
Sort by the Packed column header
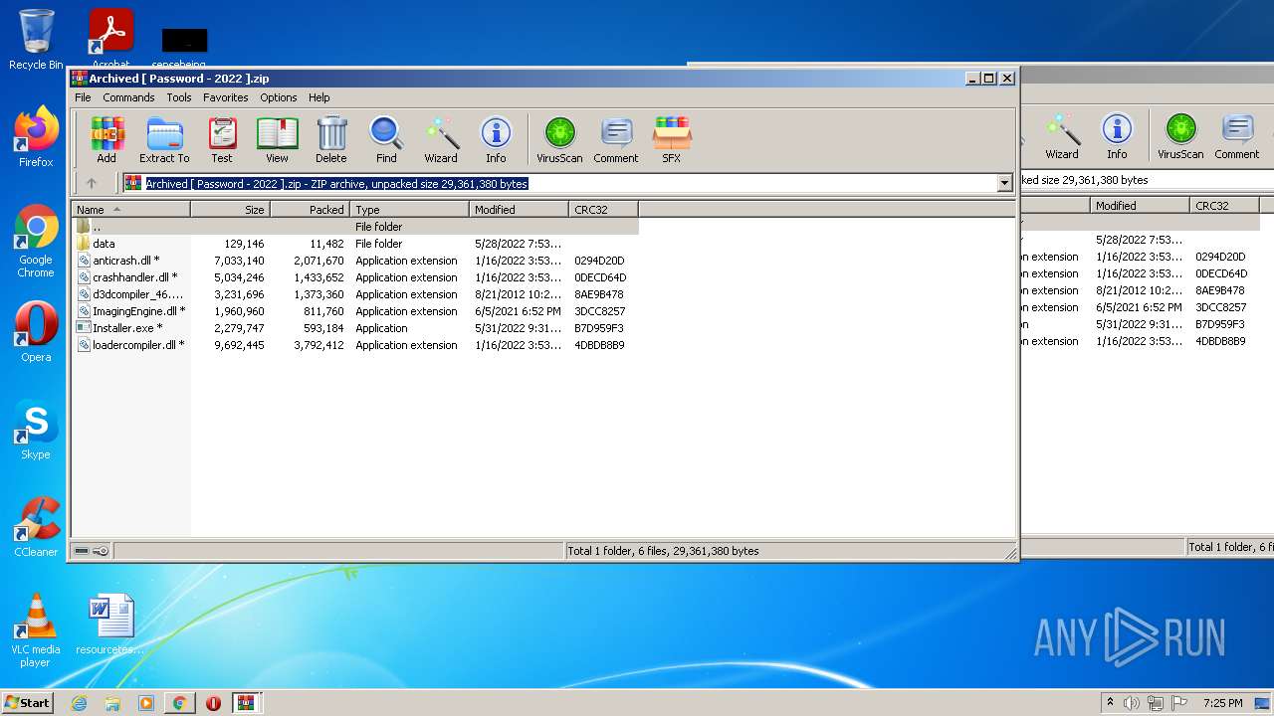point(311,210)
